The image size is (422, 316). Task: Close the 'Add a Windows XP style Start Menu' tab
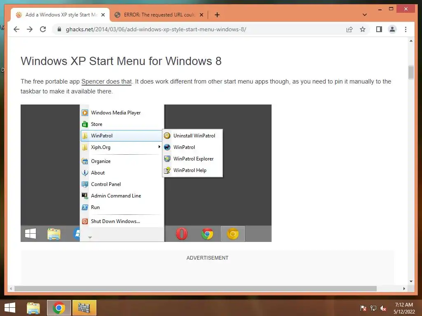pos(103,15)
